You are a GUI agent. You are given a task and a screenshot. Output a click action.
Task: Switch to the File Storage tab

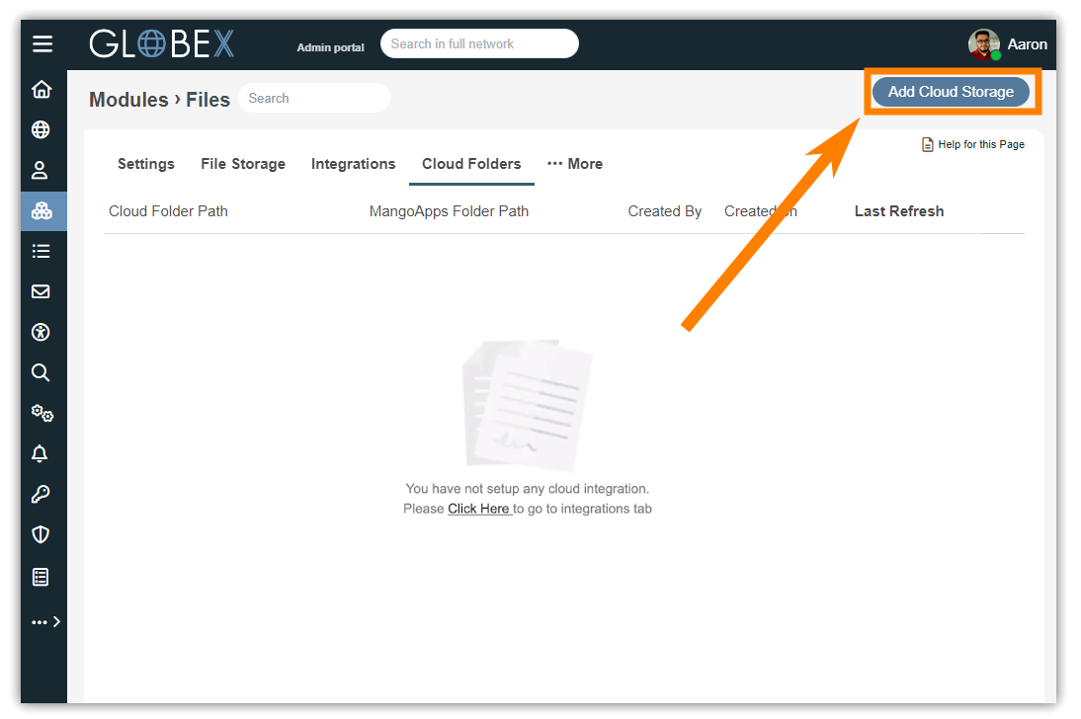[x=243, y=164]
